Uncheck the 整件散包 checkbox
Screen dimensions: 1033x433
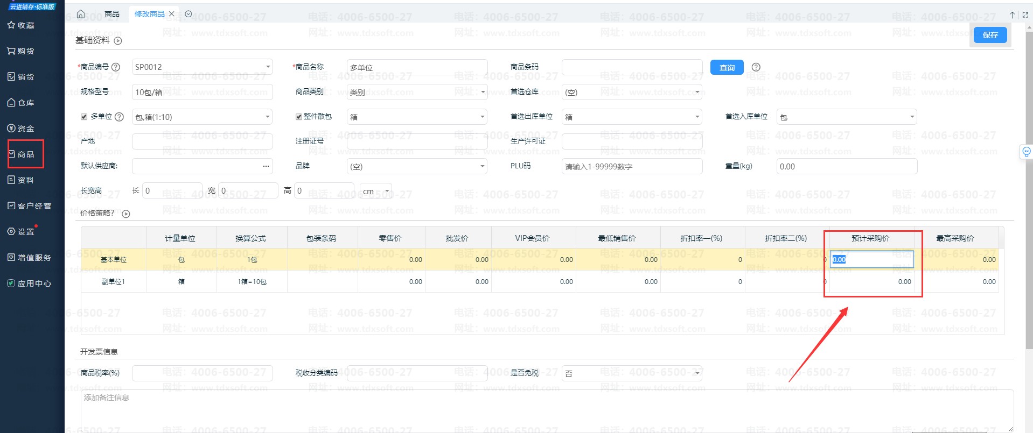click(x=298, y=117)
